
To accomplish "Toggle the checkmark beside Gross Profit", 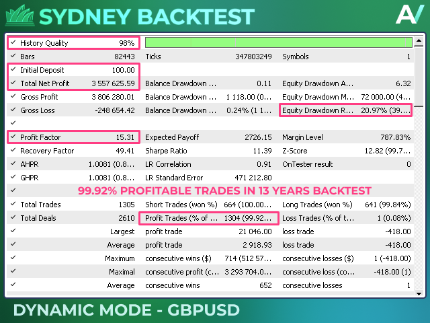I will pos(13,96).
